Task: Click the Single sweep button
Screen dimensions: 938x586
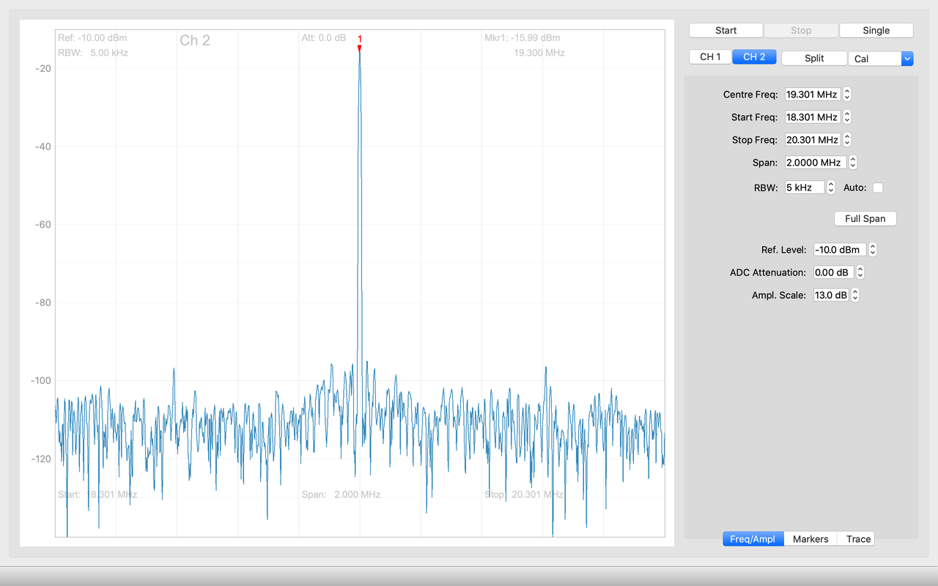Action: [x=876, y=30]
